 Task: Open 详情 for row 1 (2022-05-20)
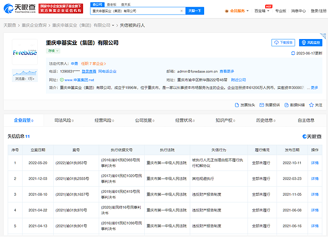click(315, 163)
